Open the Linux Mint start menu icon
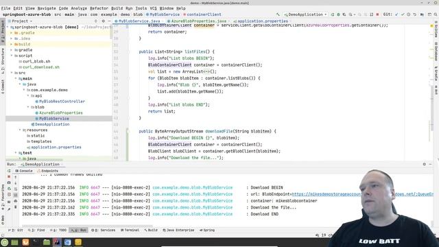The width and height of the screenshot is (439, 247). pos(5,242)
